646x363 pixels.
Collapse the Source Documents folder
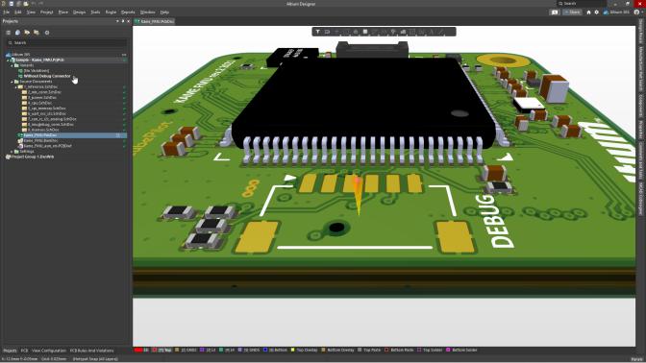12,82
